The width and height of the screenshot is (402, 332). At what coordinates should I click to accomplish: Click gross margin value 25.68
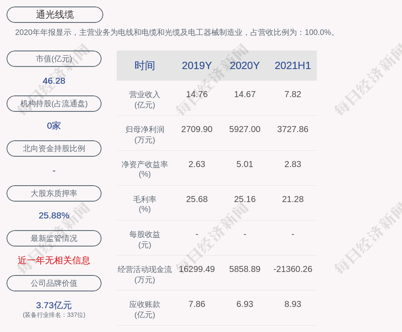(x=197, y=199)
